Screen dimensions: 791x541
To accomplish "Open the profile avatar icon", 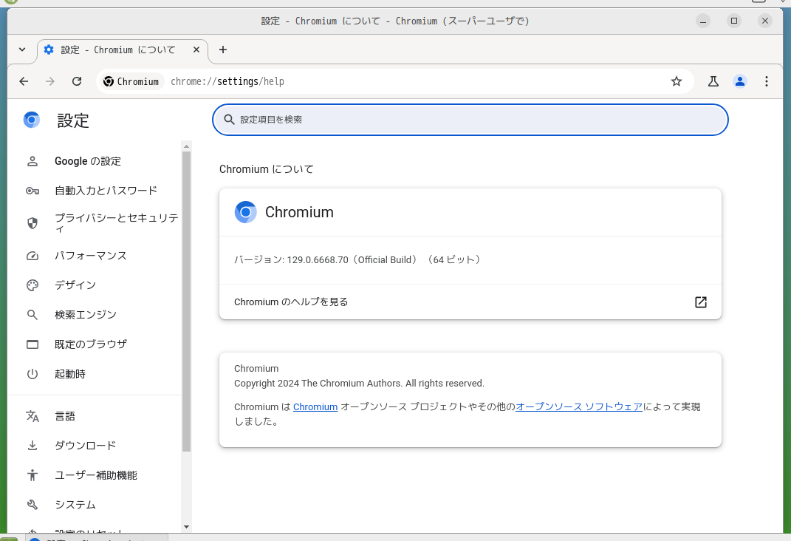I will pyautogui.click(x=739, y=81).
